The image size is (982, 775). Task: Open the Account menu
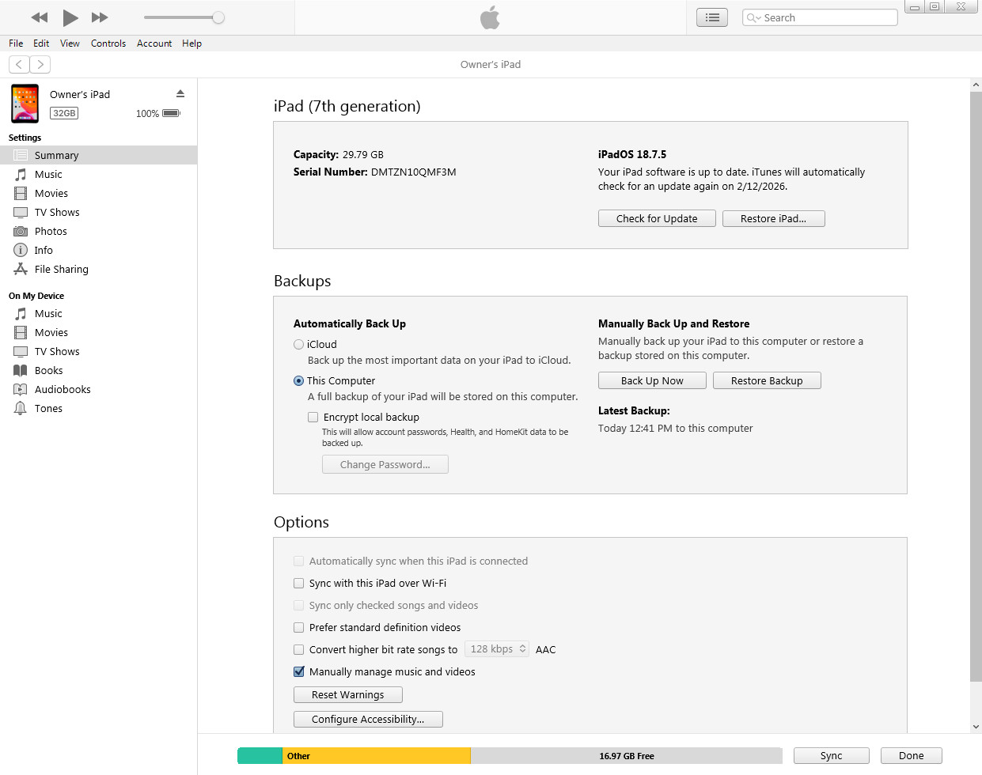tap(154, 43)
